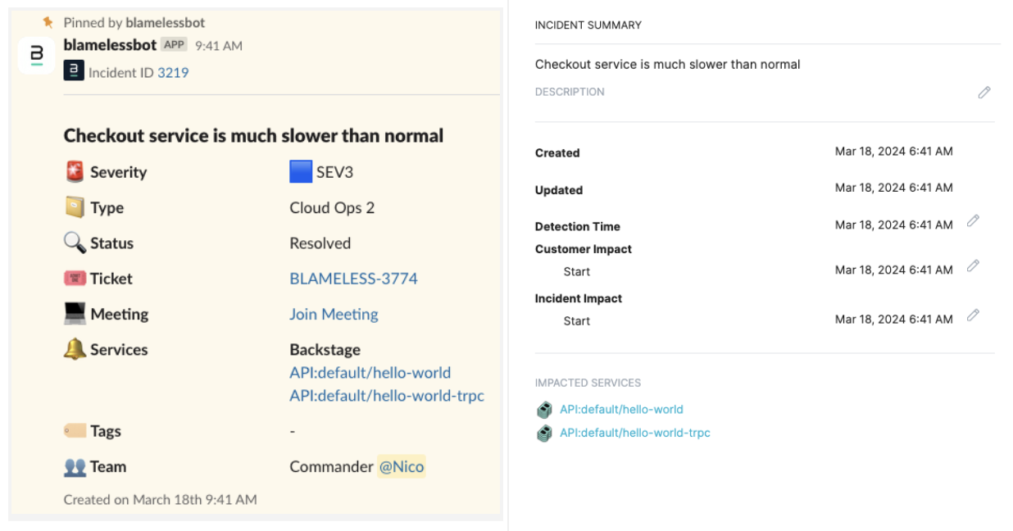
Task: Click the Severity siren emoji icon
Action: click(75, 172)
